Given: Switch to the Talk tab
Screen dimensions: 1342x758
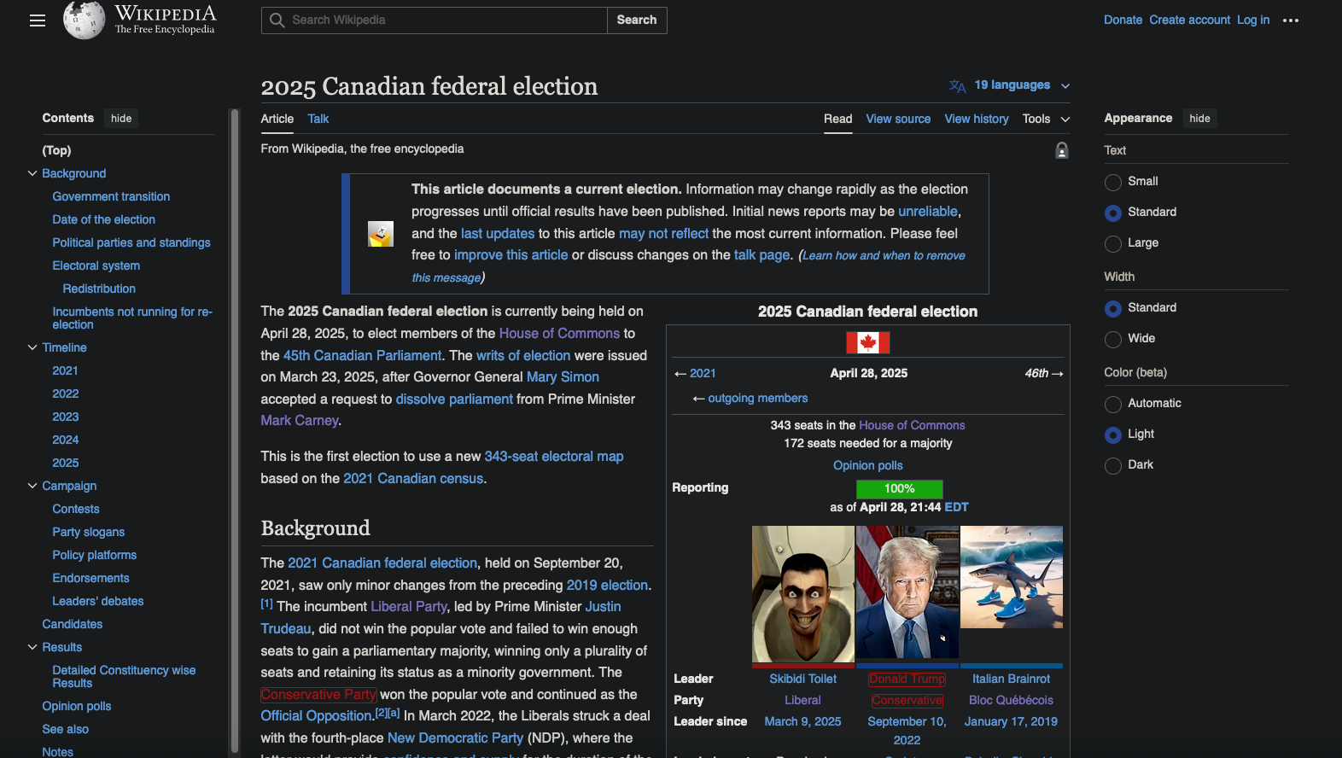Looking at the screenshot, I should point(318,119).
